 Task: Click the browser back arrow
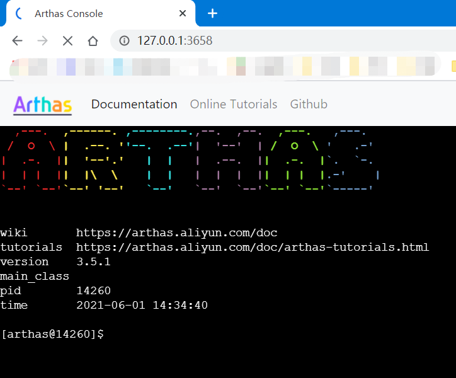tap(18, 41)
